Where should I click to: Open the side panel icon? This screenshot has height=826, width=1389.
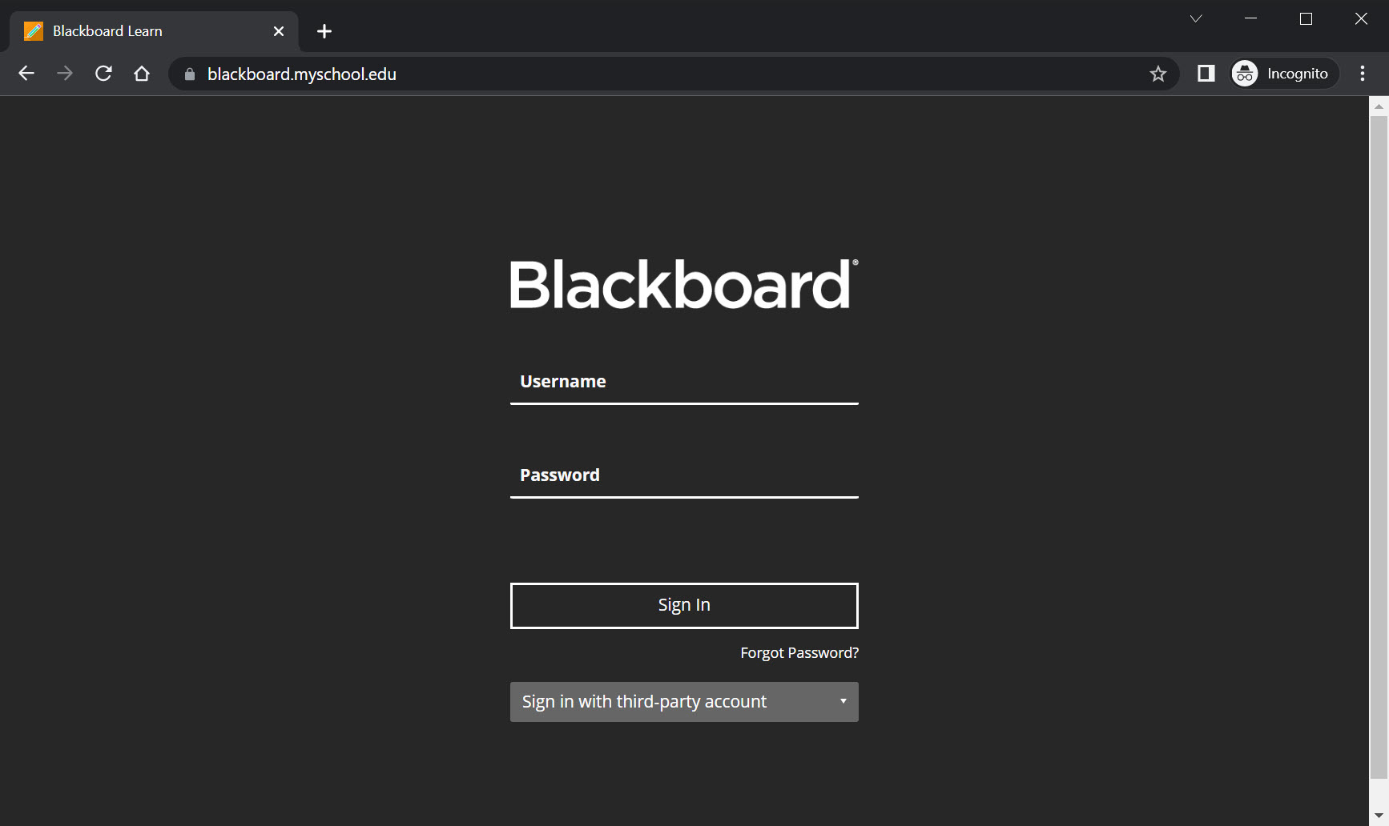point(1205,73)
